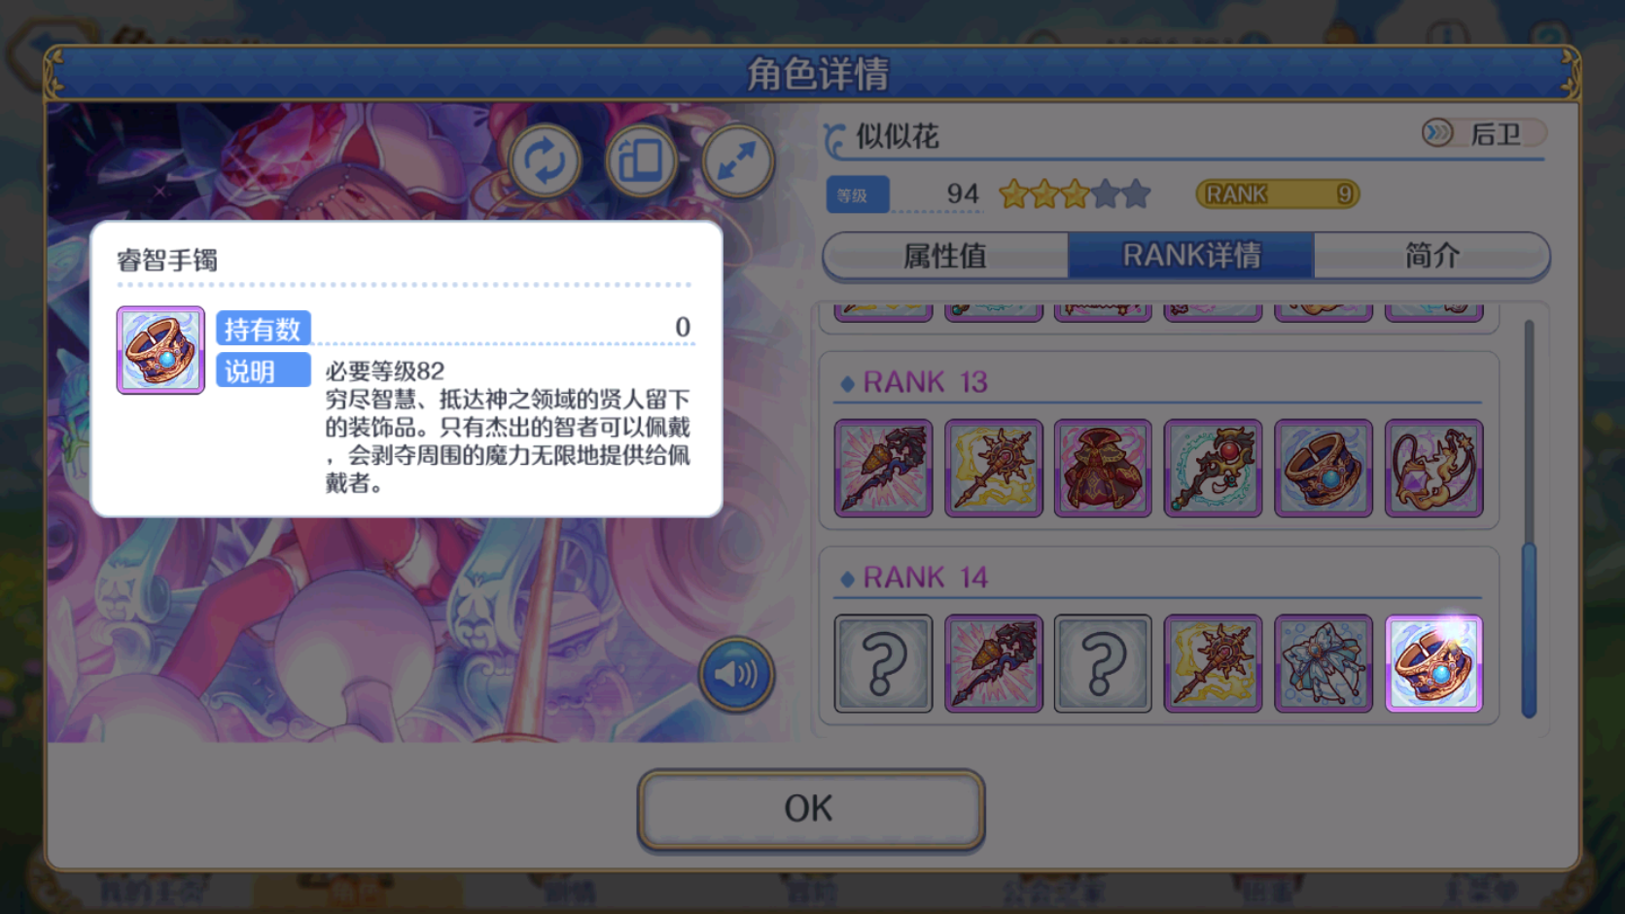The height and width of the screenshot is (914, 1625).
Task: Expand character art to fullscreen
Action: [737, 161]
